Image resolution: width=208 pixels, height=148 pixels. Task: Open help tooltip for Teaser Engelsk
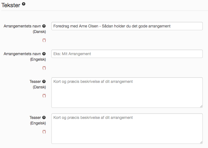(x=44, y=118)
